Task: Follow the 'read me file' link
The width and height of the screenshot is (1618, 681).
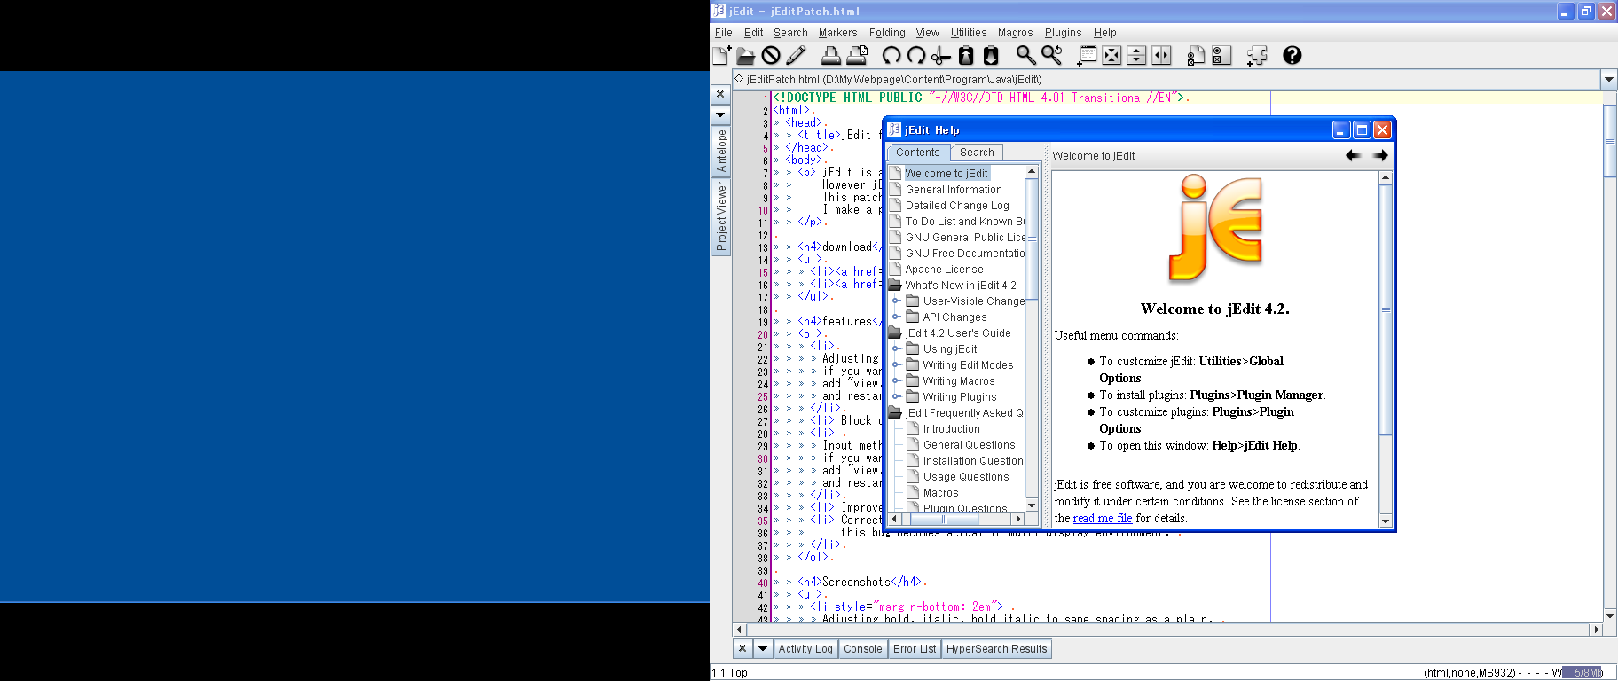Action: (x=1103, y=519)
